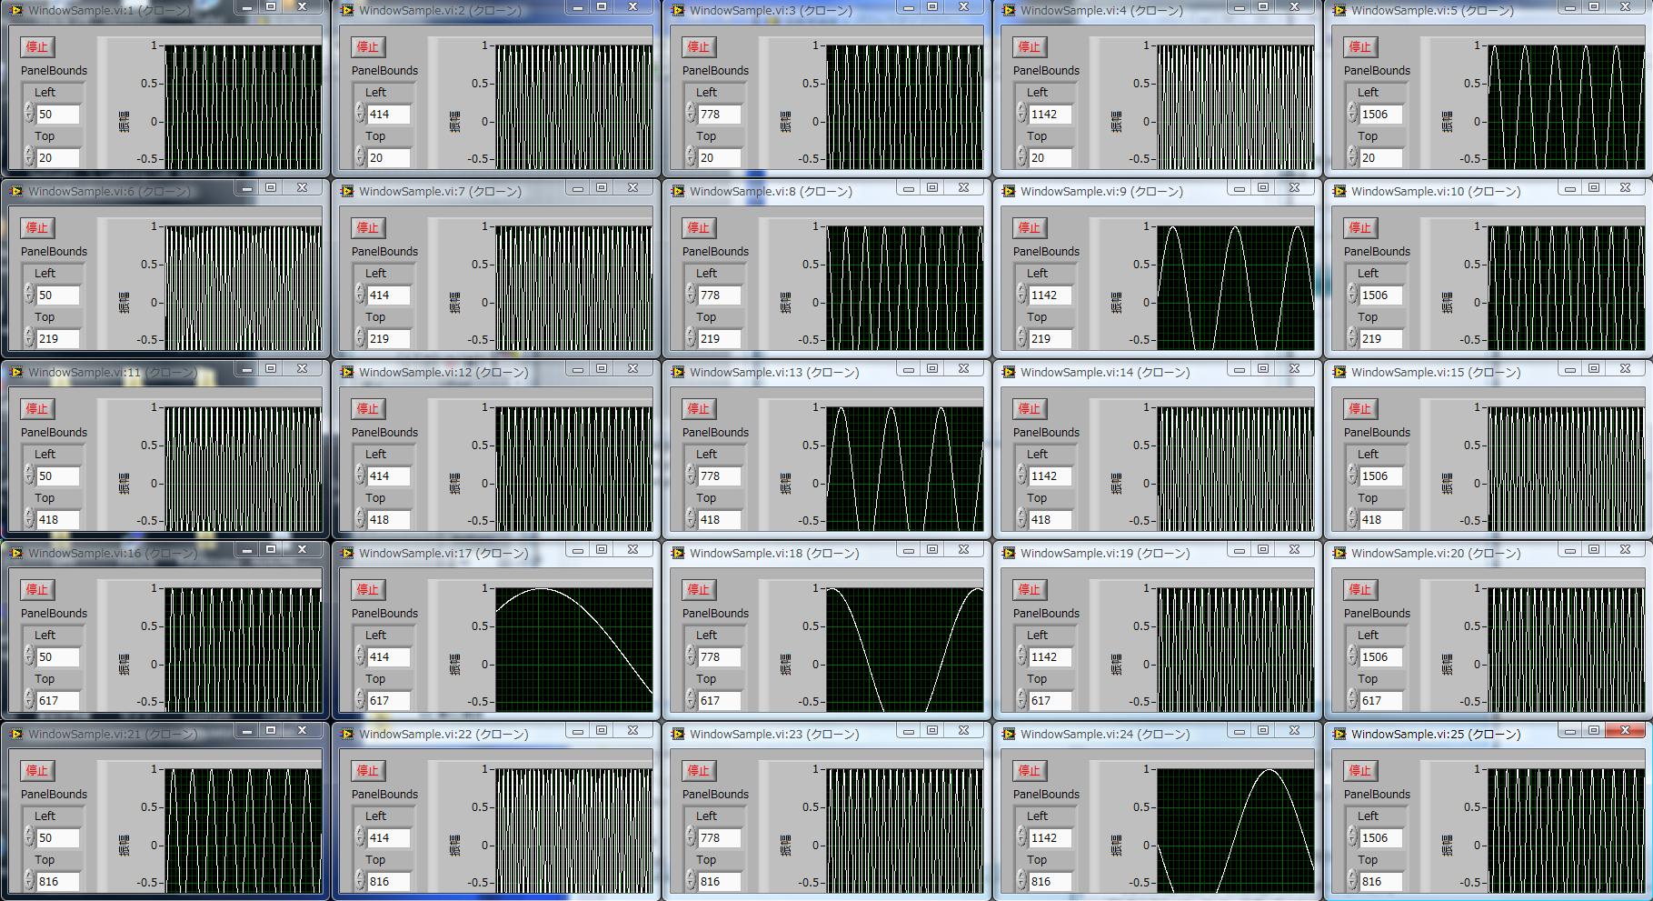
Task: Click the VI icon in WindowSample.vi:15 title bar
Action: [1339, 372]
